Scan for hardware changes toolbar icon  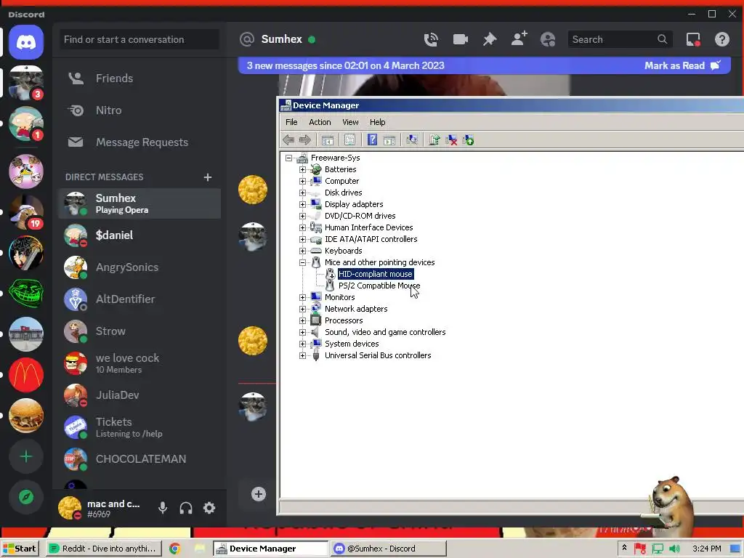[412, 140]
